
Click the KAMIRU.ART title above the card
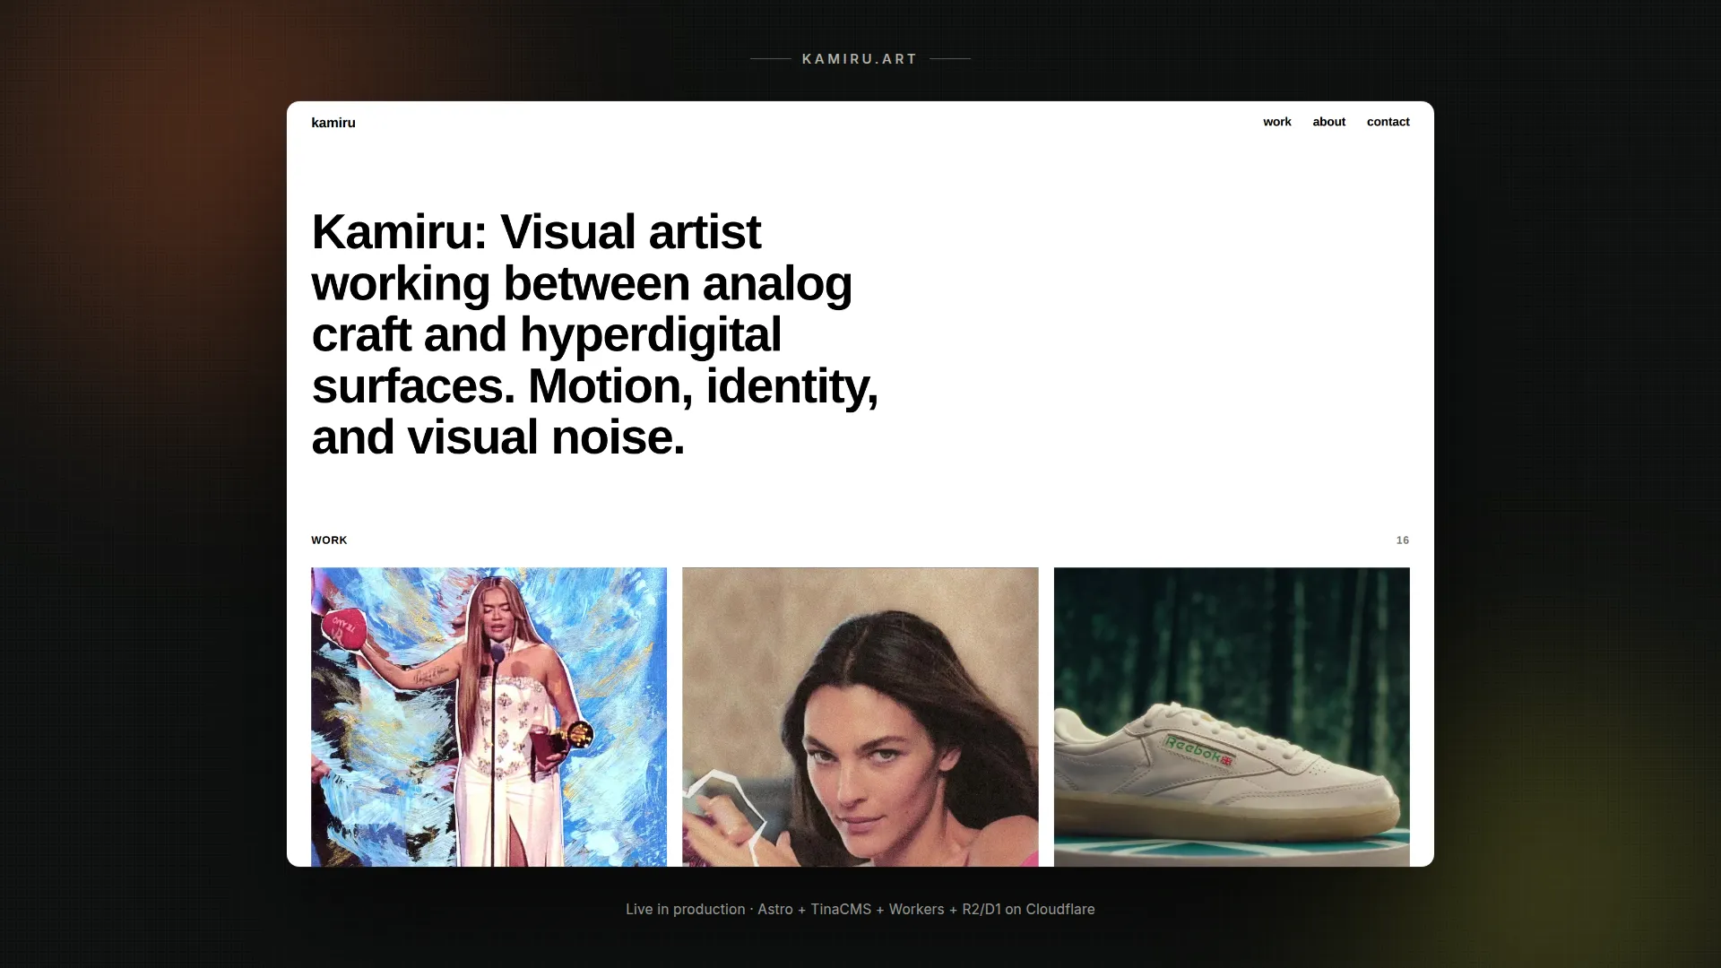tap(860, 59)
